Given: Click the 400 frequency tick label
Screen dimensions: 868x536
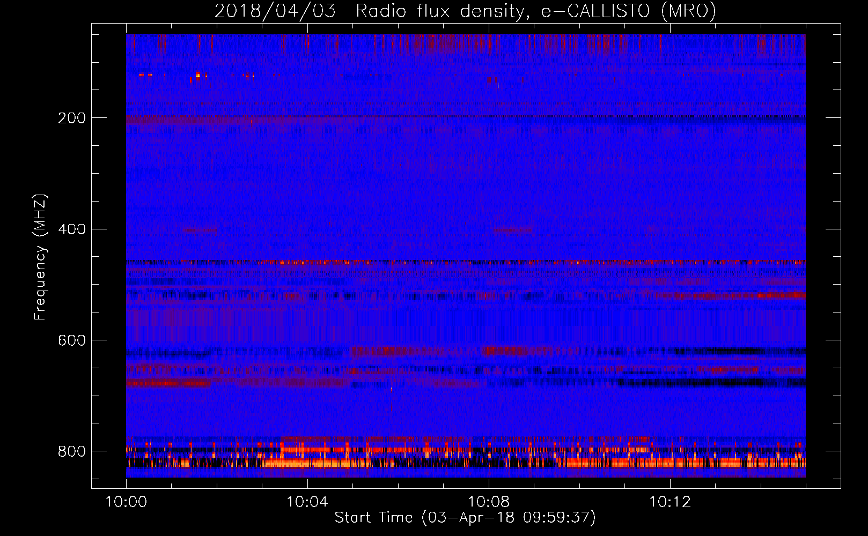Looking at the screenshot, I should [72, 229].
